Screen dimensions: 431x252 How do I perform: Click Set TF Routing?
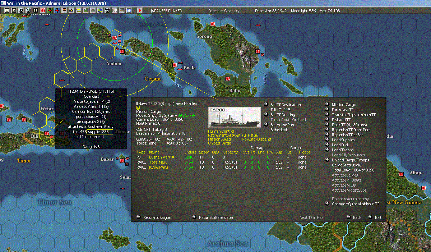(283, 115)
